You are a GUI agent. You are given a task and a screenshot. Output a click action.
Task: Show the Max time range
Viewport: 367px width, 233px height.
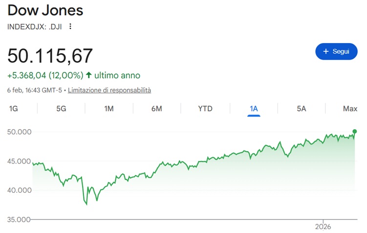click(x=350, y=109)
